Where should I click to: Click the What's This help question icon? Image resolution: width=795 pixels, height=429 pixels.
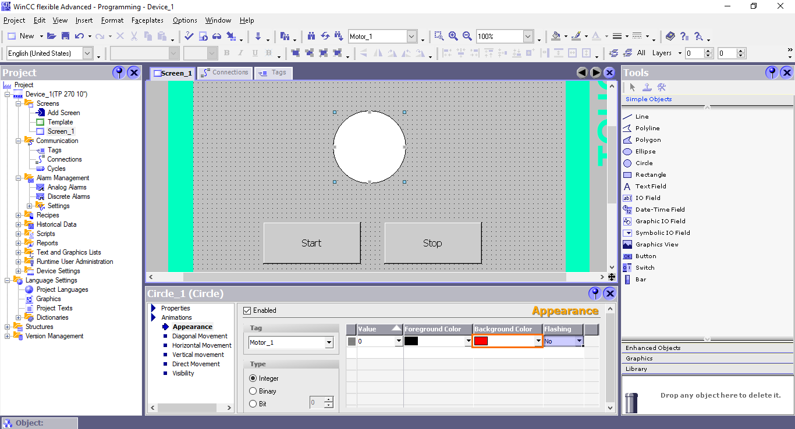click(684, 36)
